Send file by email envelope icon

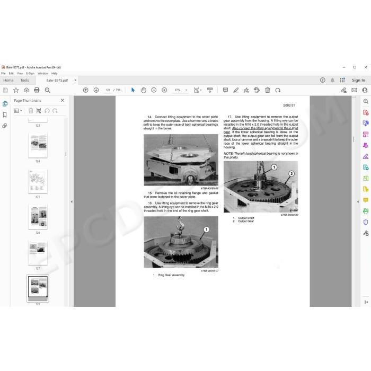click(354, 90)
